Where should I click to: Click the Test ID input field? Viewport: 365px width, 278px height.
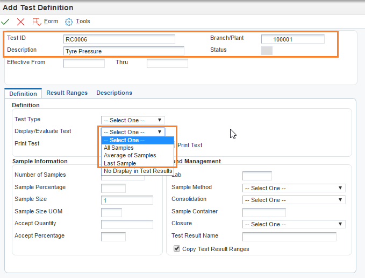(x=119, y=39)
